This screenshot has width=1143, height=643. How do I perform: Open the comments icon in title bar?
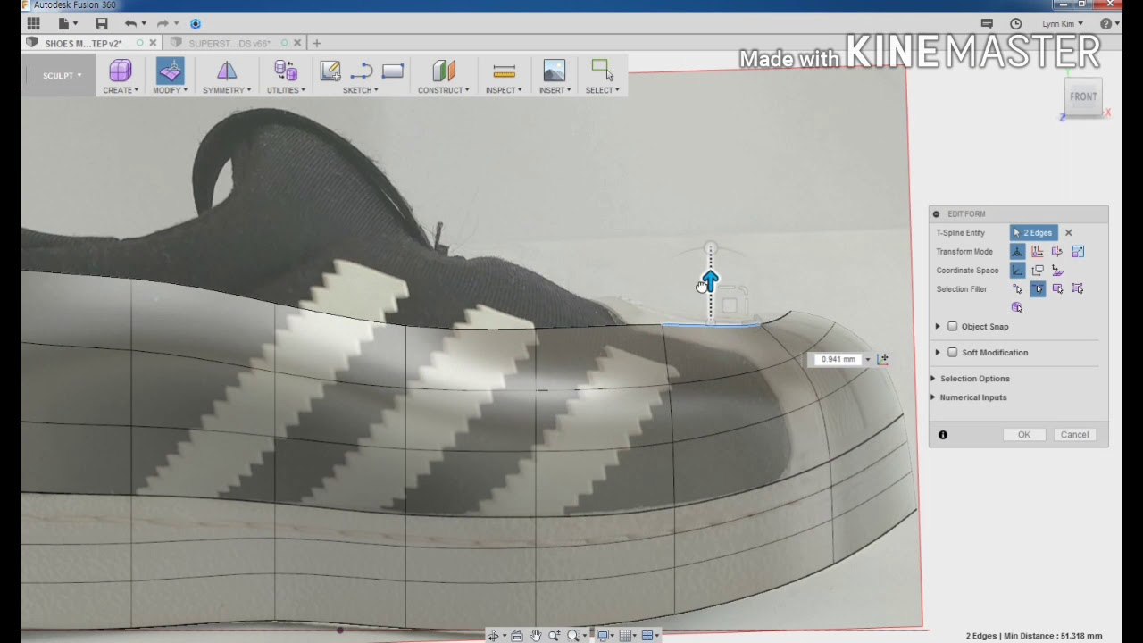pyautogui.click(x=987, y=24)
